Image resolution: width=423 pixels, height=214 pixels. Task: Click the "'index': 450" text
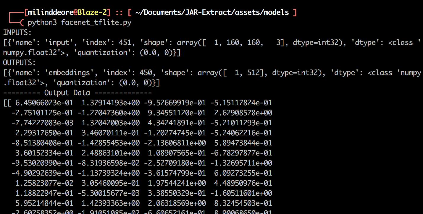(129, 73)
